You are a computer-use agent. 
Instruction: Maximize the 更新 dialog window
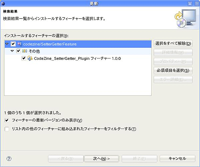pos(190,4)
